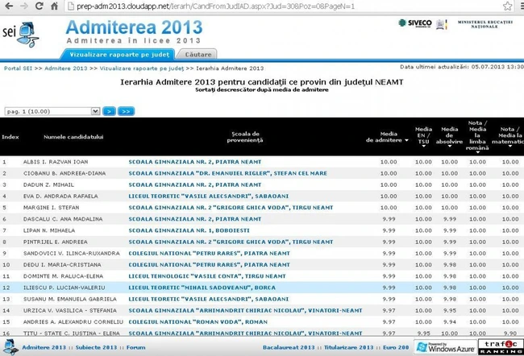Open footer Admitere 2013 link
This screenshot has height=356, width=524.
(44, 347)
